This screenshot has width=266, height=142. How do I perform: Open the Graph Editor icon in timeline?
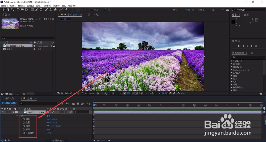click(88, 104)
